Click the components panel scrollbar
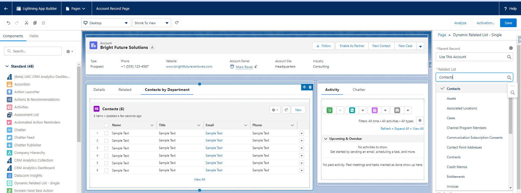Viewport: 521px width, 193px height. [x=79, y=104]
